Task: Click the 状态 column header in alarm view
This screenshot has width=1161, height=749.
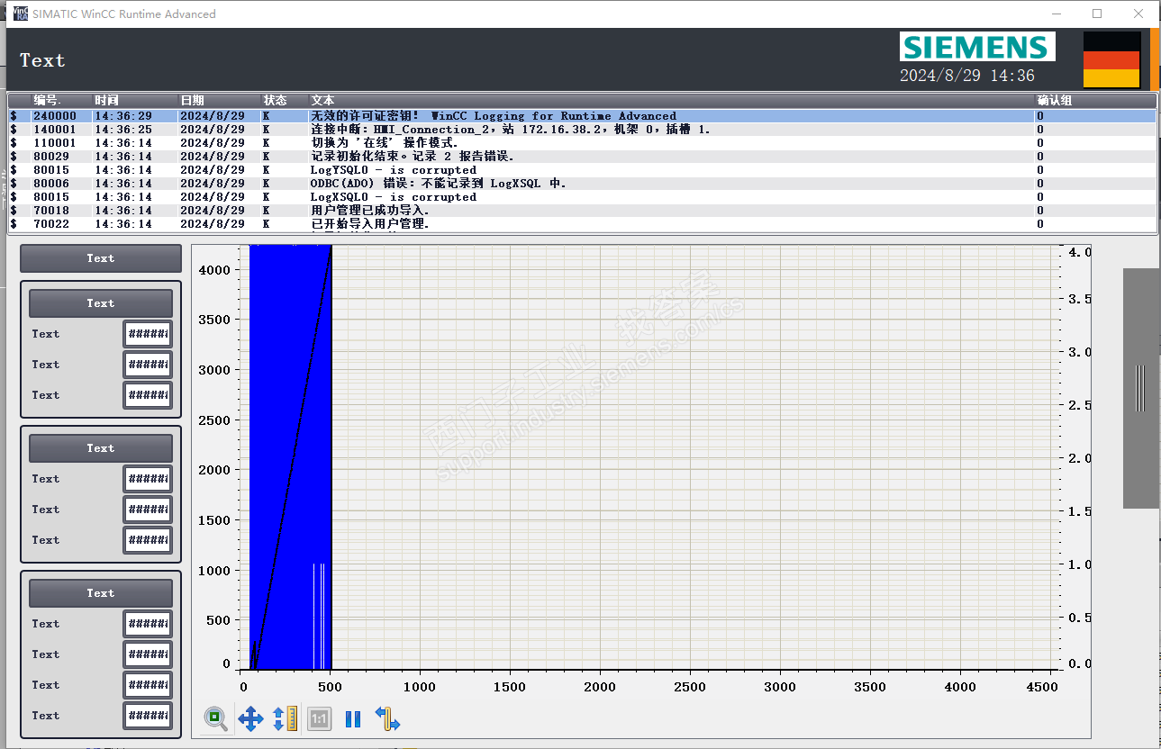Action: [285, 100]
